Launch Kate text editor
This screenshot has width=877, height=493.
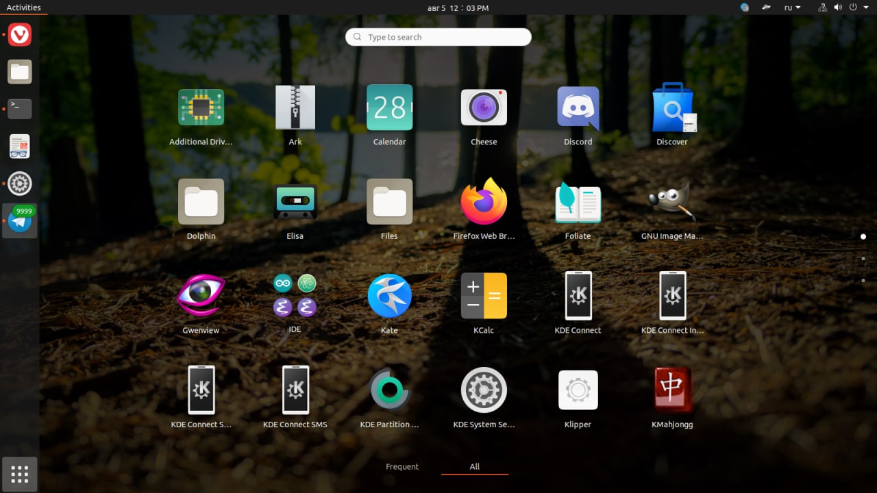[389, 303]
